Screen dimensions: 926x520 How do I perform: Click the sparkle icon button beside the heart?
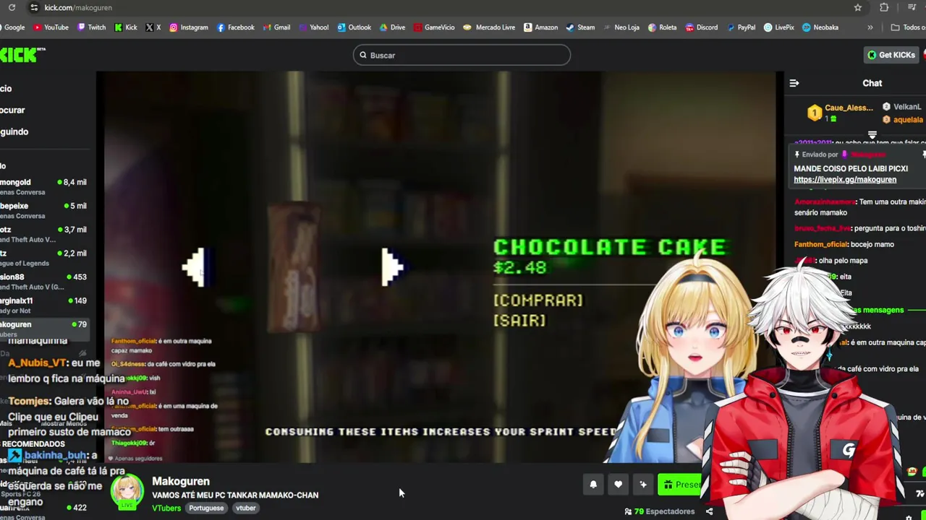642,485
